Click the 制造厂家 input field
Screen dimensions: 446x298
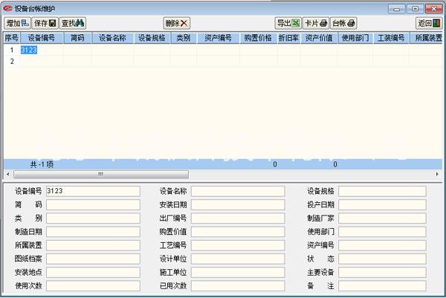coord(382,218)
